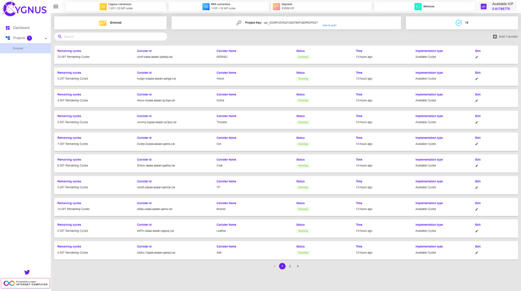The height and width of the screenshot is (291, 521).
Task: Click the Projects sidebar icon
Action: [x=8, y=38]
